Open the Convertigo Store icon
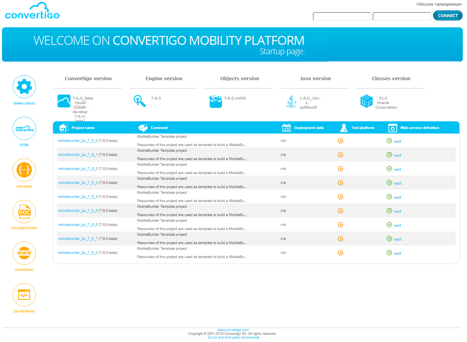This screenshot has height=342, width=467. pos(24,128)
